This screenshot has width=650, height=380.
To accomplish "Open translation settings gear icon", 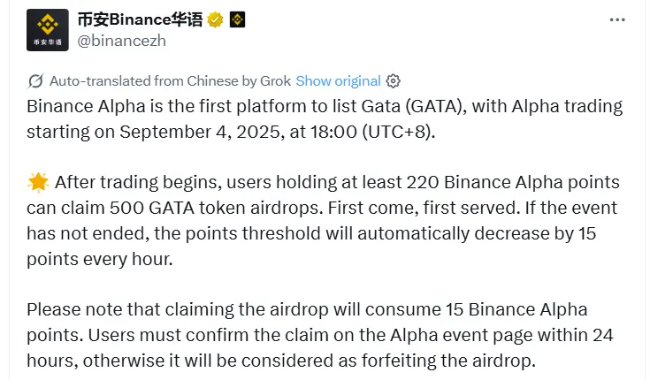I will (x=394, y=80).
